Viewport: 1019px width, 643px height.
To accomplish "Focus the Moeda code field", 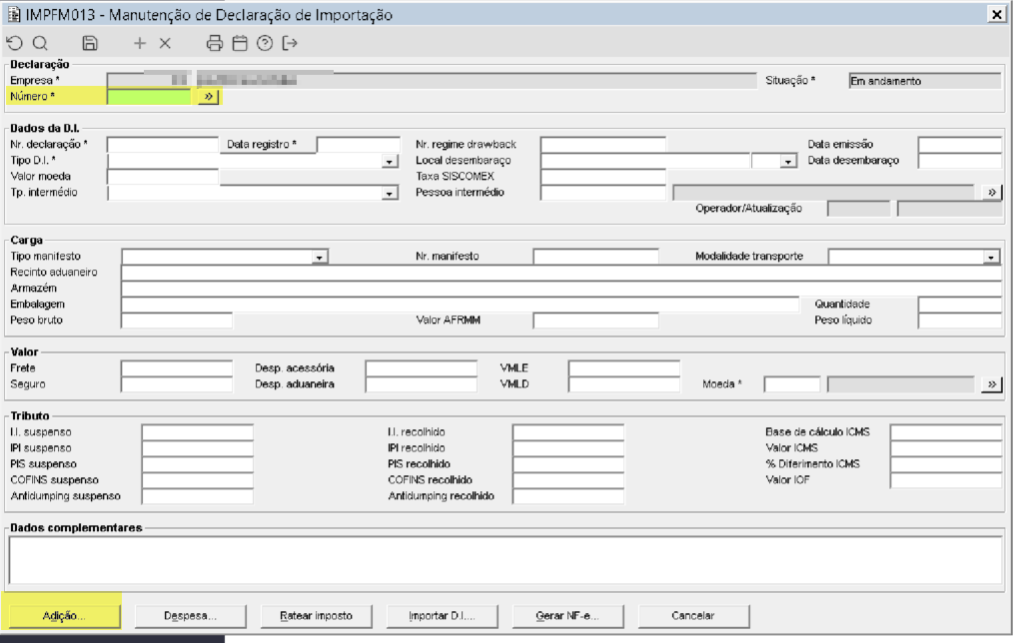I will point(792,384).
